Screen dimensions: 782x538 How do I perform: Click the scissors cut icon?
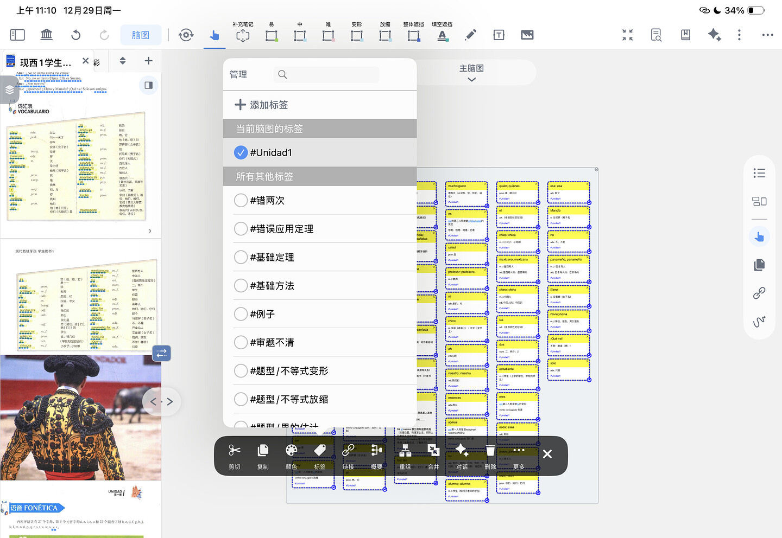tap(234, 451)
